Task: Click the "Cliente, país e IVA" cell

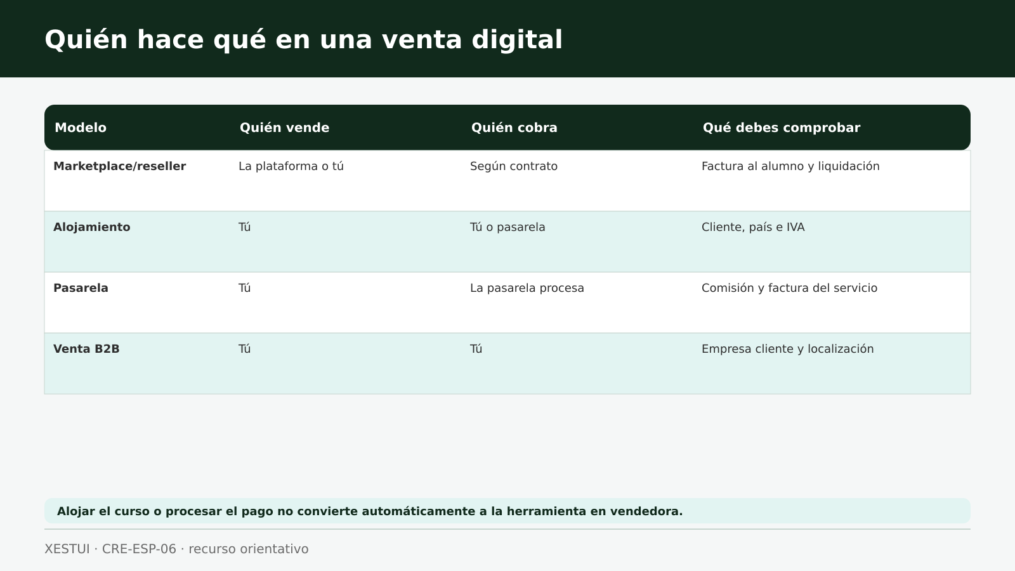Action: (x=753, y=227)
